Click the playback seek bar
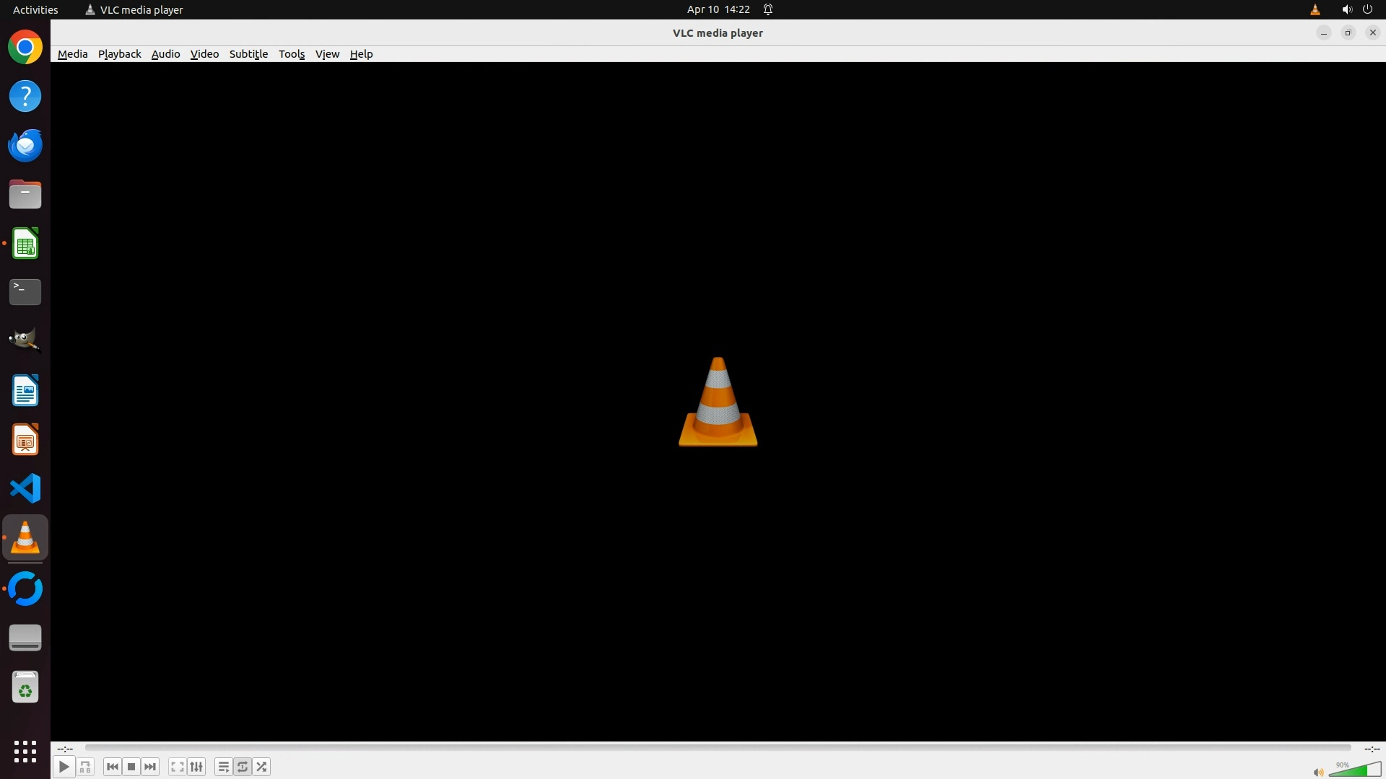The width and height of the screenshot is (1386, 779). pos(718,748)
